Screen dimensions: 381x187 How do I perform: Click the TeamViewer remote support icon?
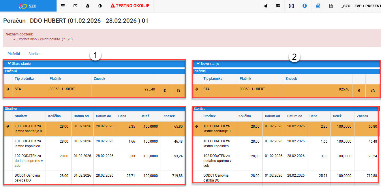click(x=291, y=6)
